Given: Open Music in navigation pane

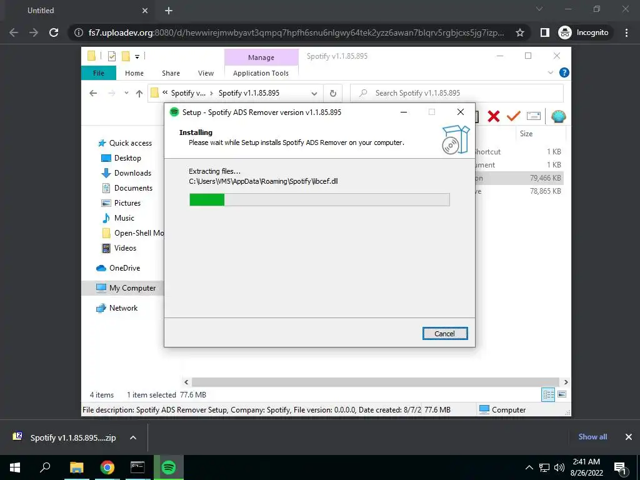Looking at the screenshot, I should [x=117, y=218].
